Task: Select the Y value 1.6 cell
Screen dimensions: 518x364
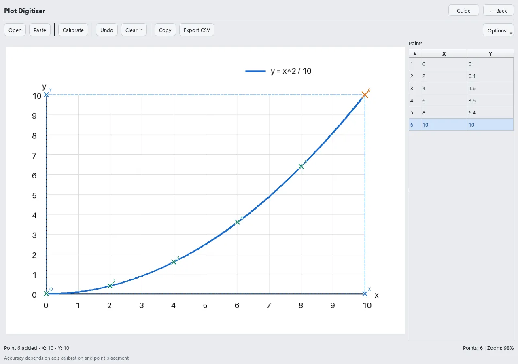Action: [x=490, y=88]
